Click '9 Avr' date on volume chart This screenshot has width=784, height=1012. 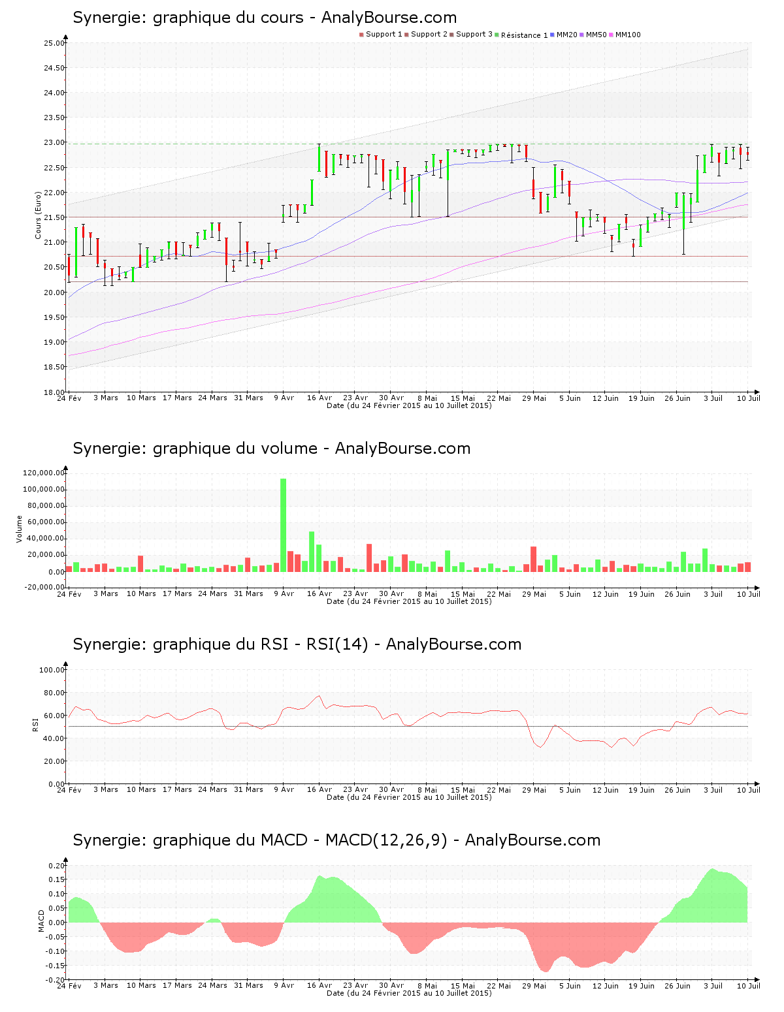coord(284,593)
